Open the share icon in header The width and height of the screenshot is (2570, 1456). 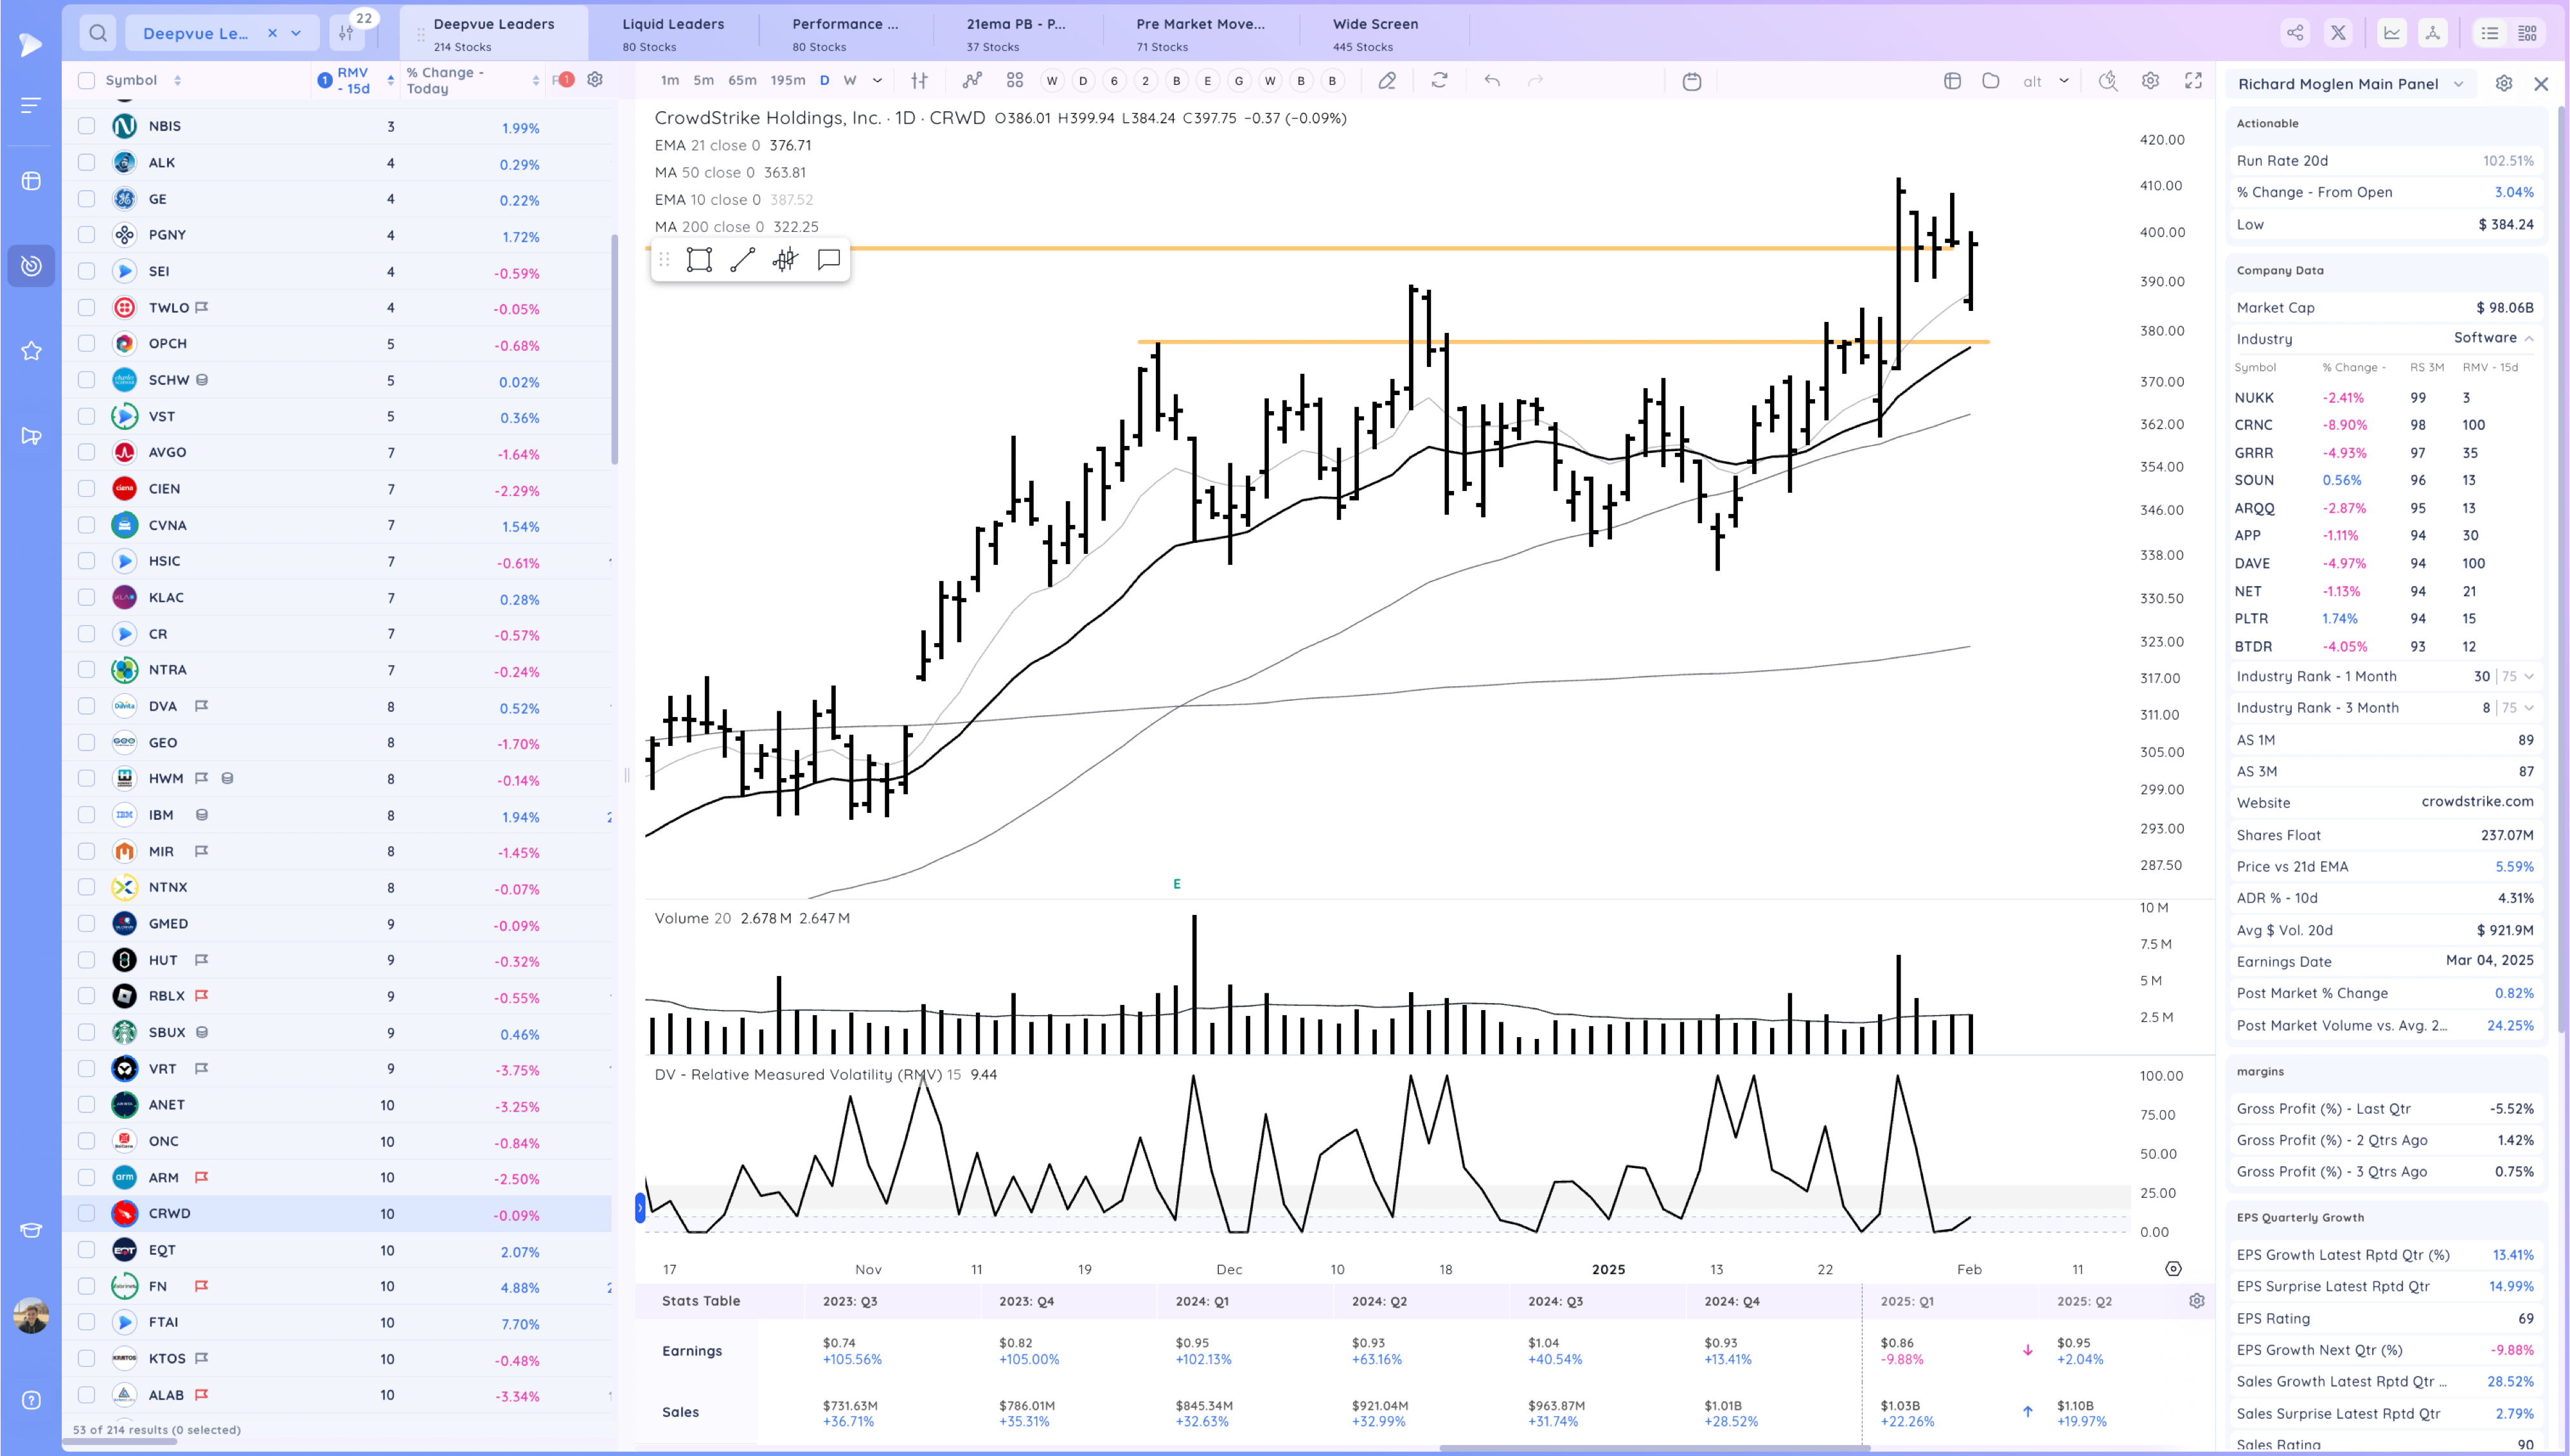point(2295,33)
